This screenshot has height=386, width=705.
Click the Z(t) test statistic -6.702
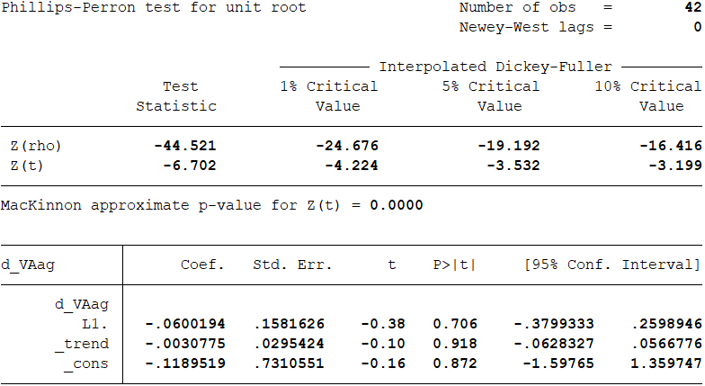coord(190,165)
